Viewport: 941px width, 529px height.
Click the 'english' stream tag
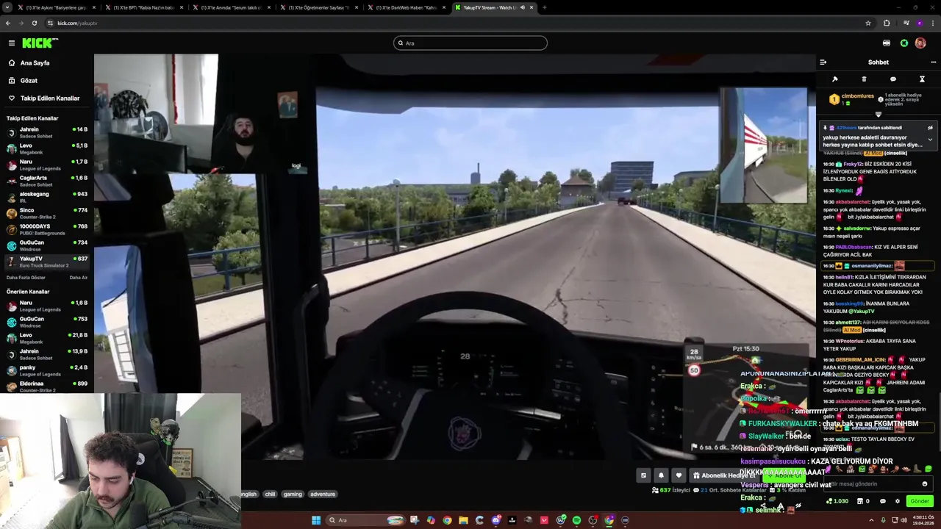tap(248, 494)
